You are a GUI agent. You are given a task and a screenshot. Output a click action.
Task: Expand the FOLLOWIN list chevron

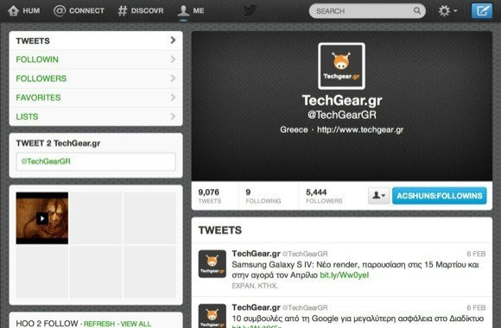point(173,59)
